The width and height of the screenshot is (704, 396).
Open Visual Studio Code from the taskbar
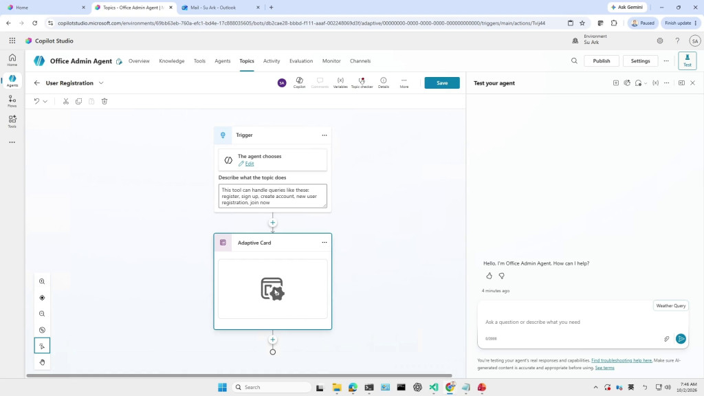click(x=434, y=388)
